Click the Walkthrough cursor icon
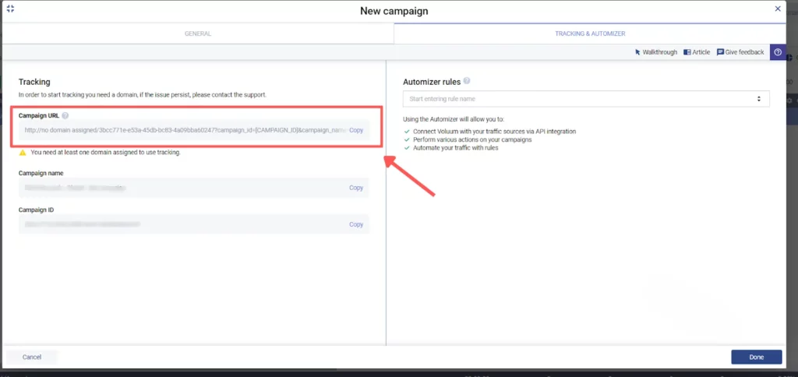 coord(637,52)
